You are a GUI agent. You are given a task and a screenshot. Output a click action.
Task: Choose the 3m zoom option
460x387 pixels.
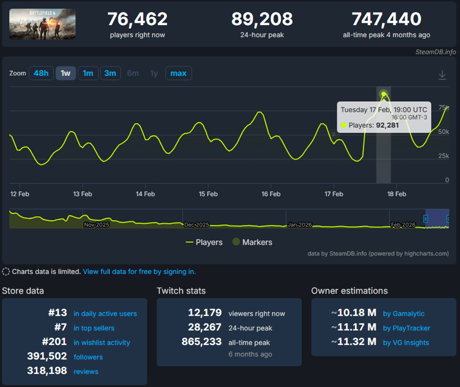click(x=110, y=73)
